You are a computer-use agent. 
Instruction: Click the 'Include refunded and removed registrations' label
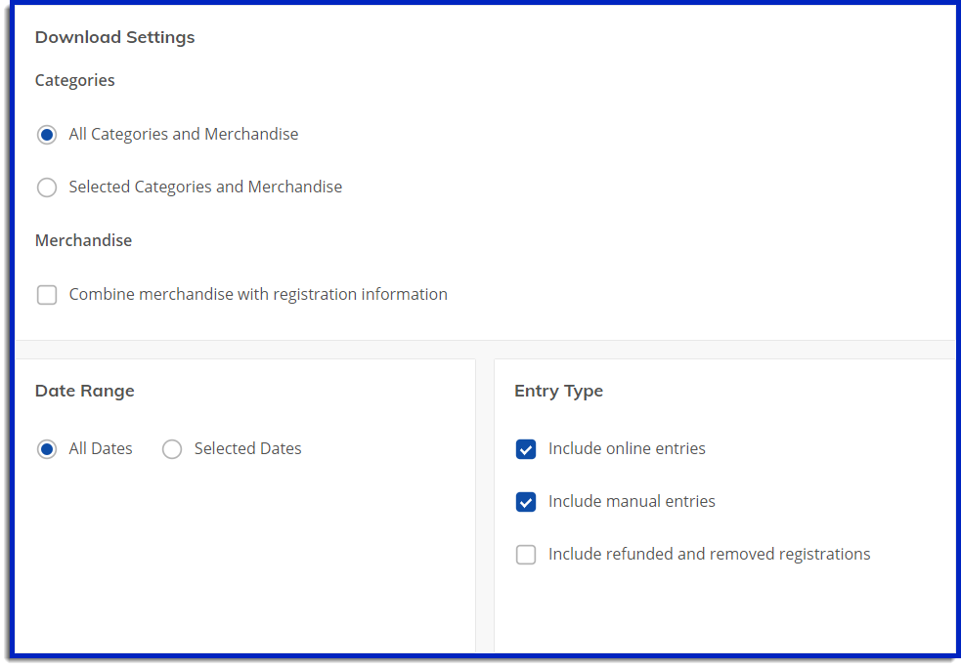tap(709, 554)
